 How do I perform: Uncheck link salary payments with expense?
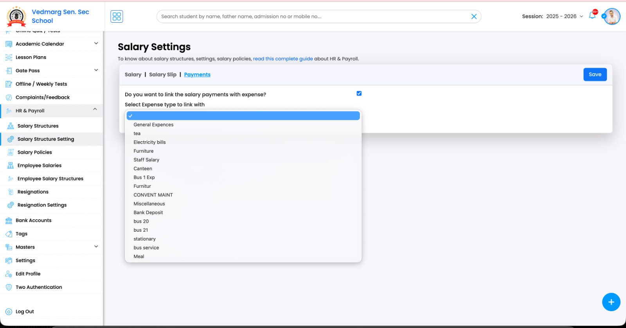tap(359, 94)
